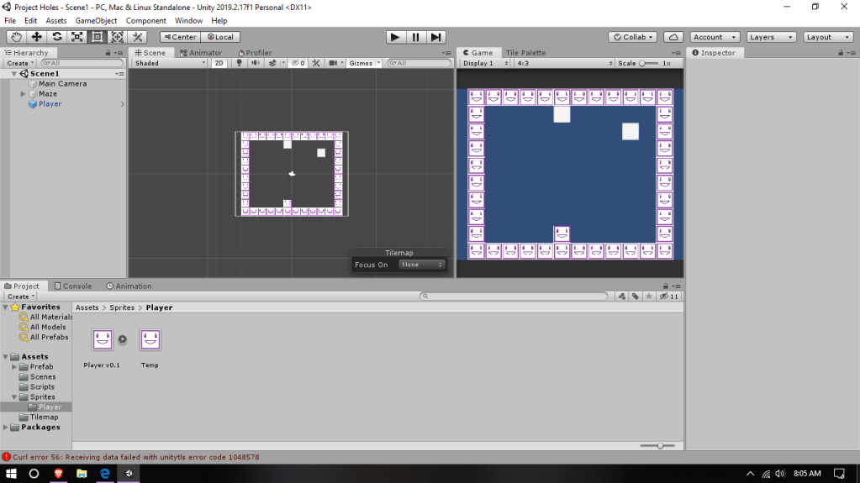The image size is (860, 483).
Task: Activate the Rect Transform tool
Action: coord(97,37)
